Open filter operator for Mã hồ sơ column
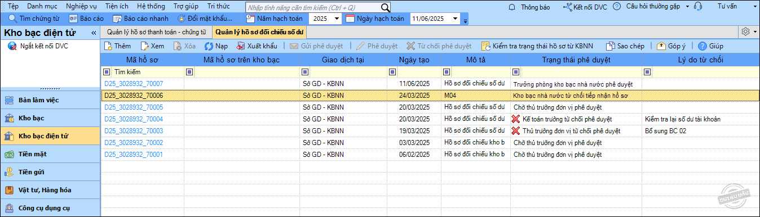 click(107, 72)
